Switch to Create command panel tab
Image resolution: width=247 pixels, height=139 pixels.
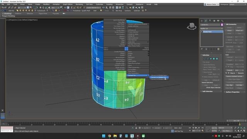[201, 21]
